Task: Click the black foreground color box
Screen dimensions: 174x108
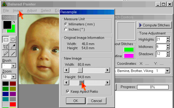Action: click(7, 25)
